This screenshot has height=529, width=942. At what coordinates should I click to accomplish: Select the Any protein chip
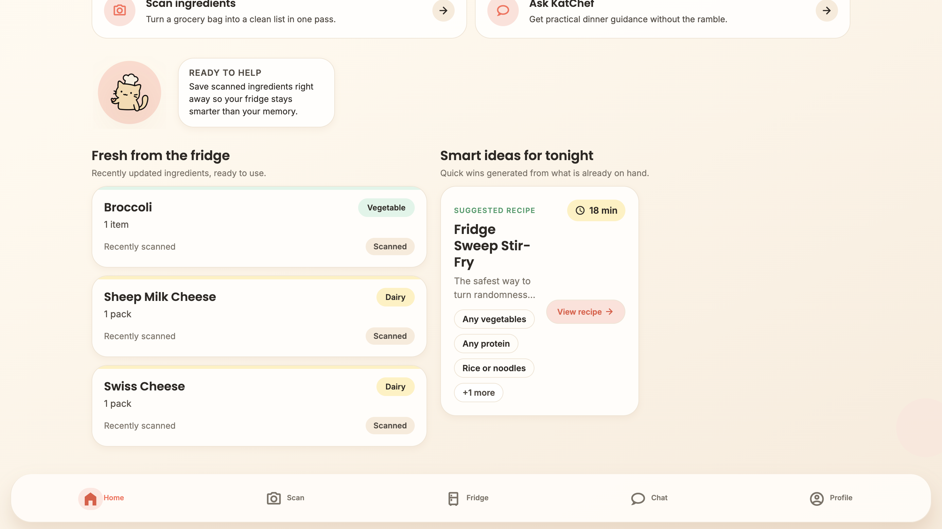pyautogui.click(x=486, y=343)
